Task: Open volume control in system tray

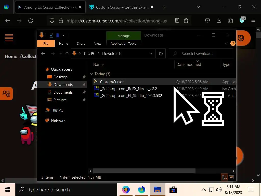Action: point(219,190)
